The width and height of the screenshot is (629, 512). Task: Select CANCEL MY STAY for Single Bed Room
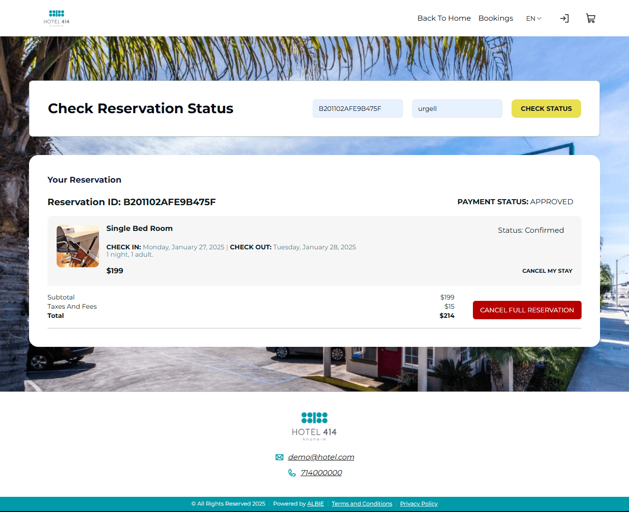tap(547, 271)
